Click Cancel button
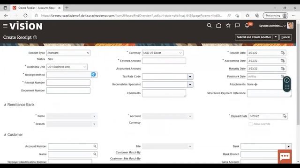 point(285,37)
